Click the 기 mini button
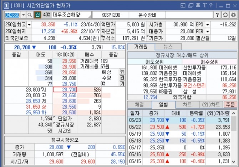Viewport: 239px width, 167px height. [x=122, y=84]
